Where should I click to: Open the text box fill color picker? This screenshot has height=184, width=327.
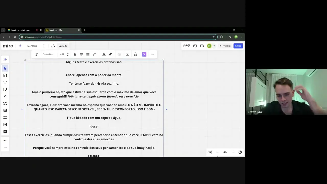119,54
